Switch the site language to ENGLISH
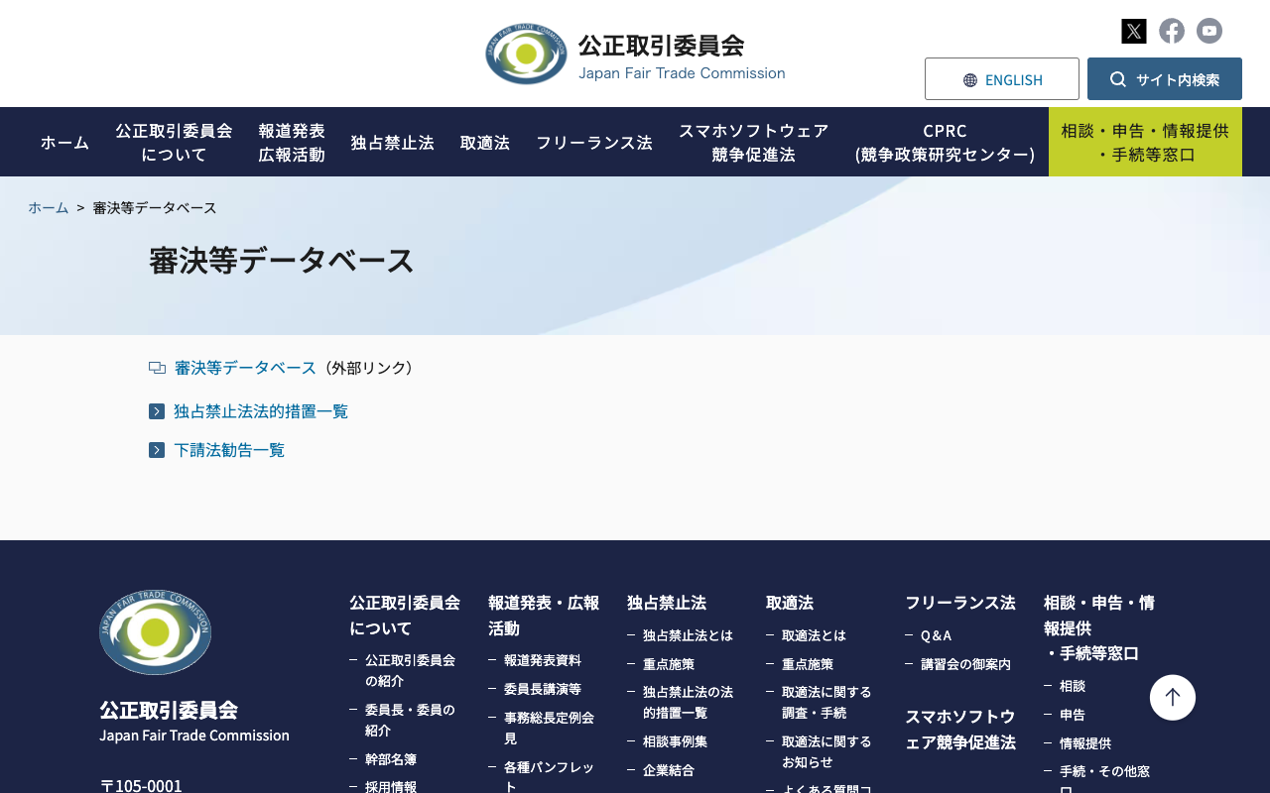1270x793 pixels. point(1002,79)
